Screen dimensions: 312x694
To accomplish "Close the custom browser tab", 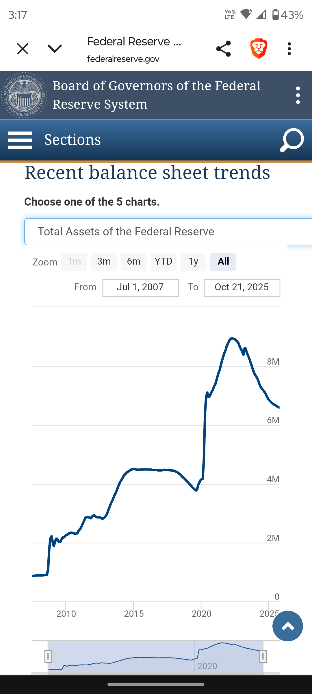I will tap(23, 49).
